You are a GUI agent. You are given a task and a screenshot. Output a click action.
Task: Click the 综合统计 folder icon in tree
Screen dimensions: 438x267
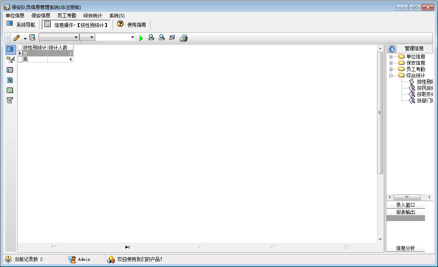(401, 75)
